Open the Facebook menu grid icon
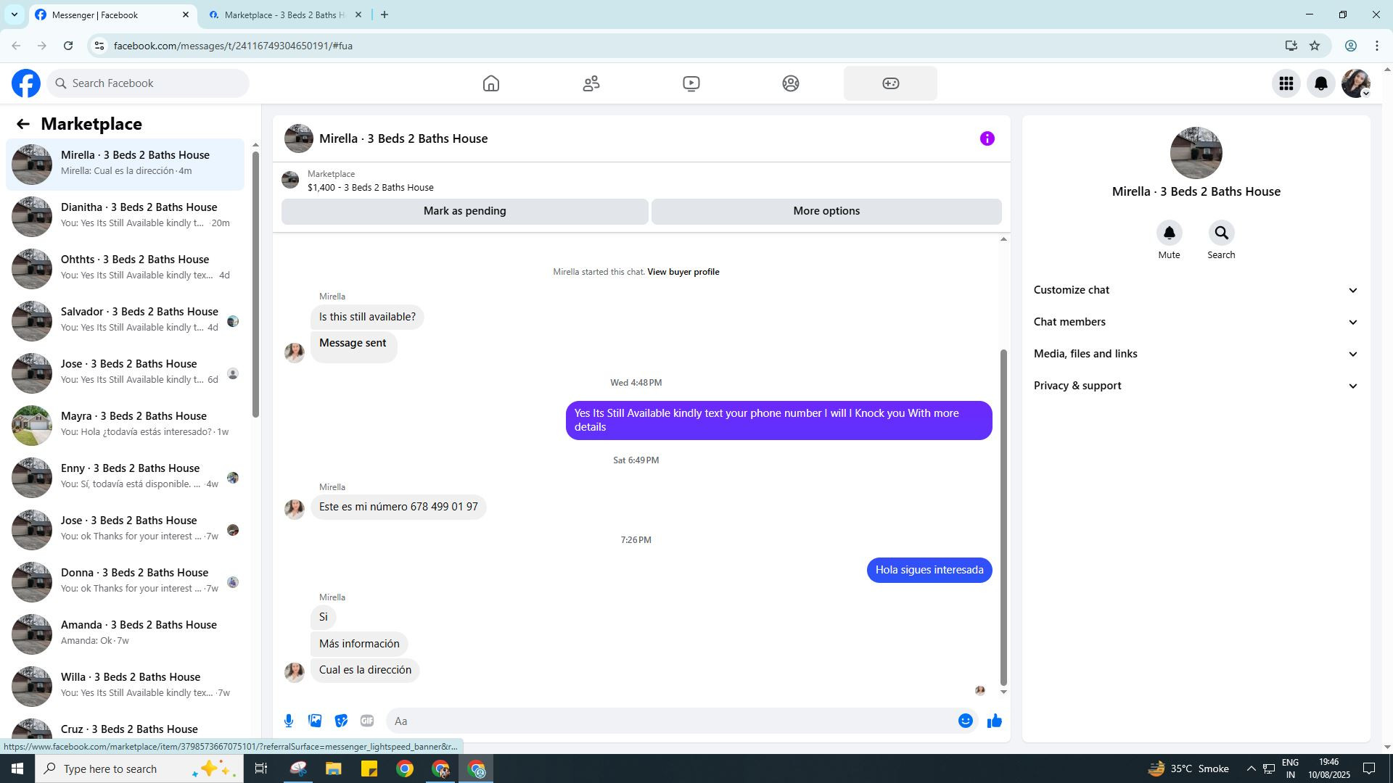Screen dimensions: 1393x783 tap(1286, 83)
